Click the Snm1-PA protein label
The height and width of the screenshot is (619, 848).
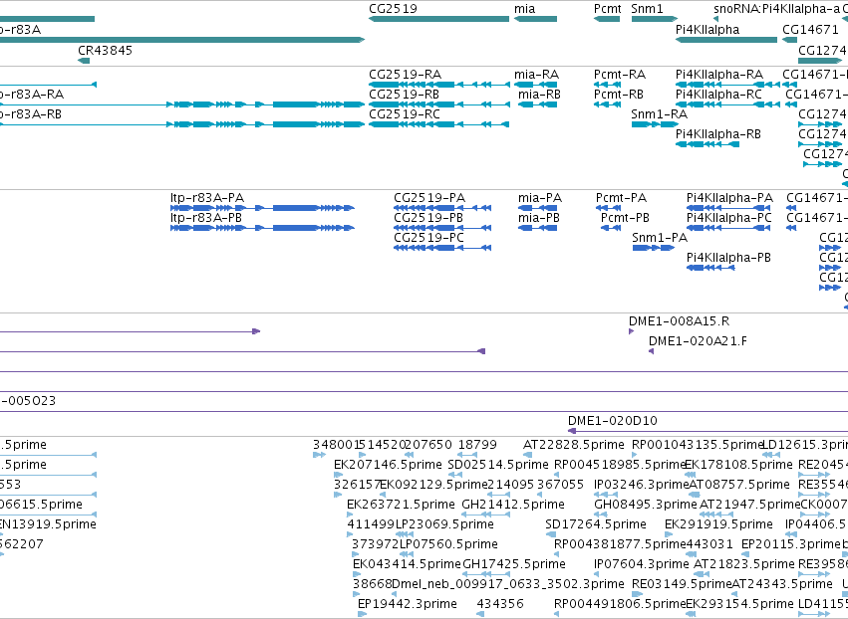pyautogui.click(x=660, y=238)
